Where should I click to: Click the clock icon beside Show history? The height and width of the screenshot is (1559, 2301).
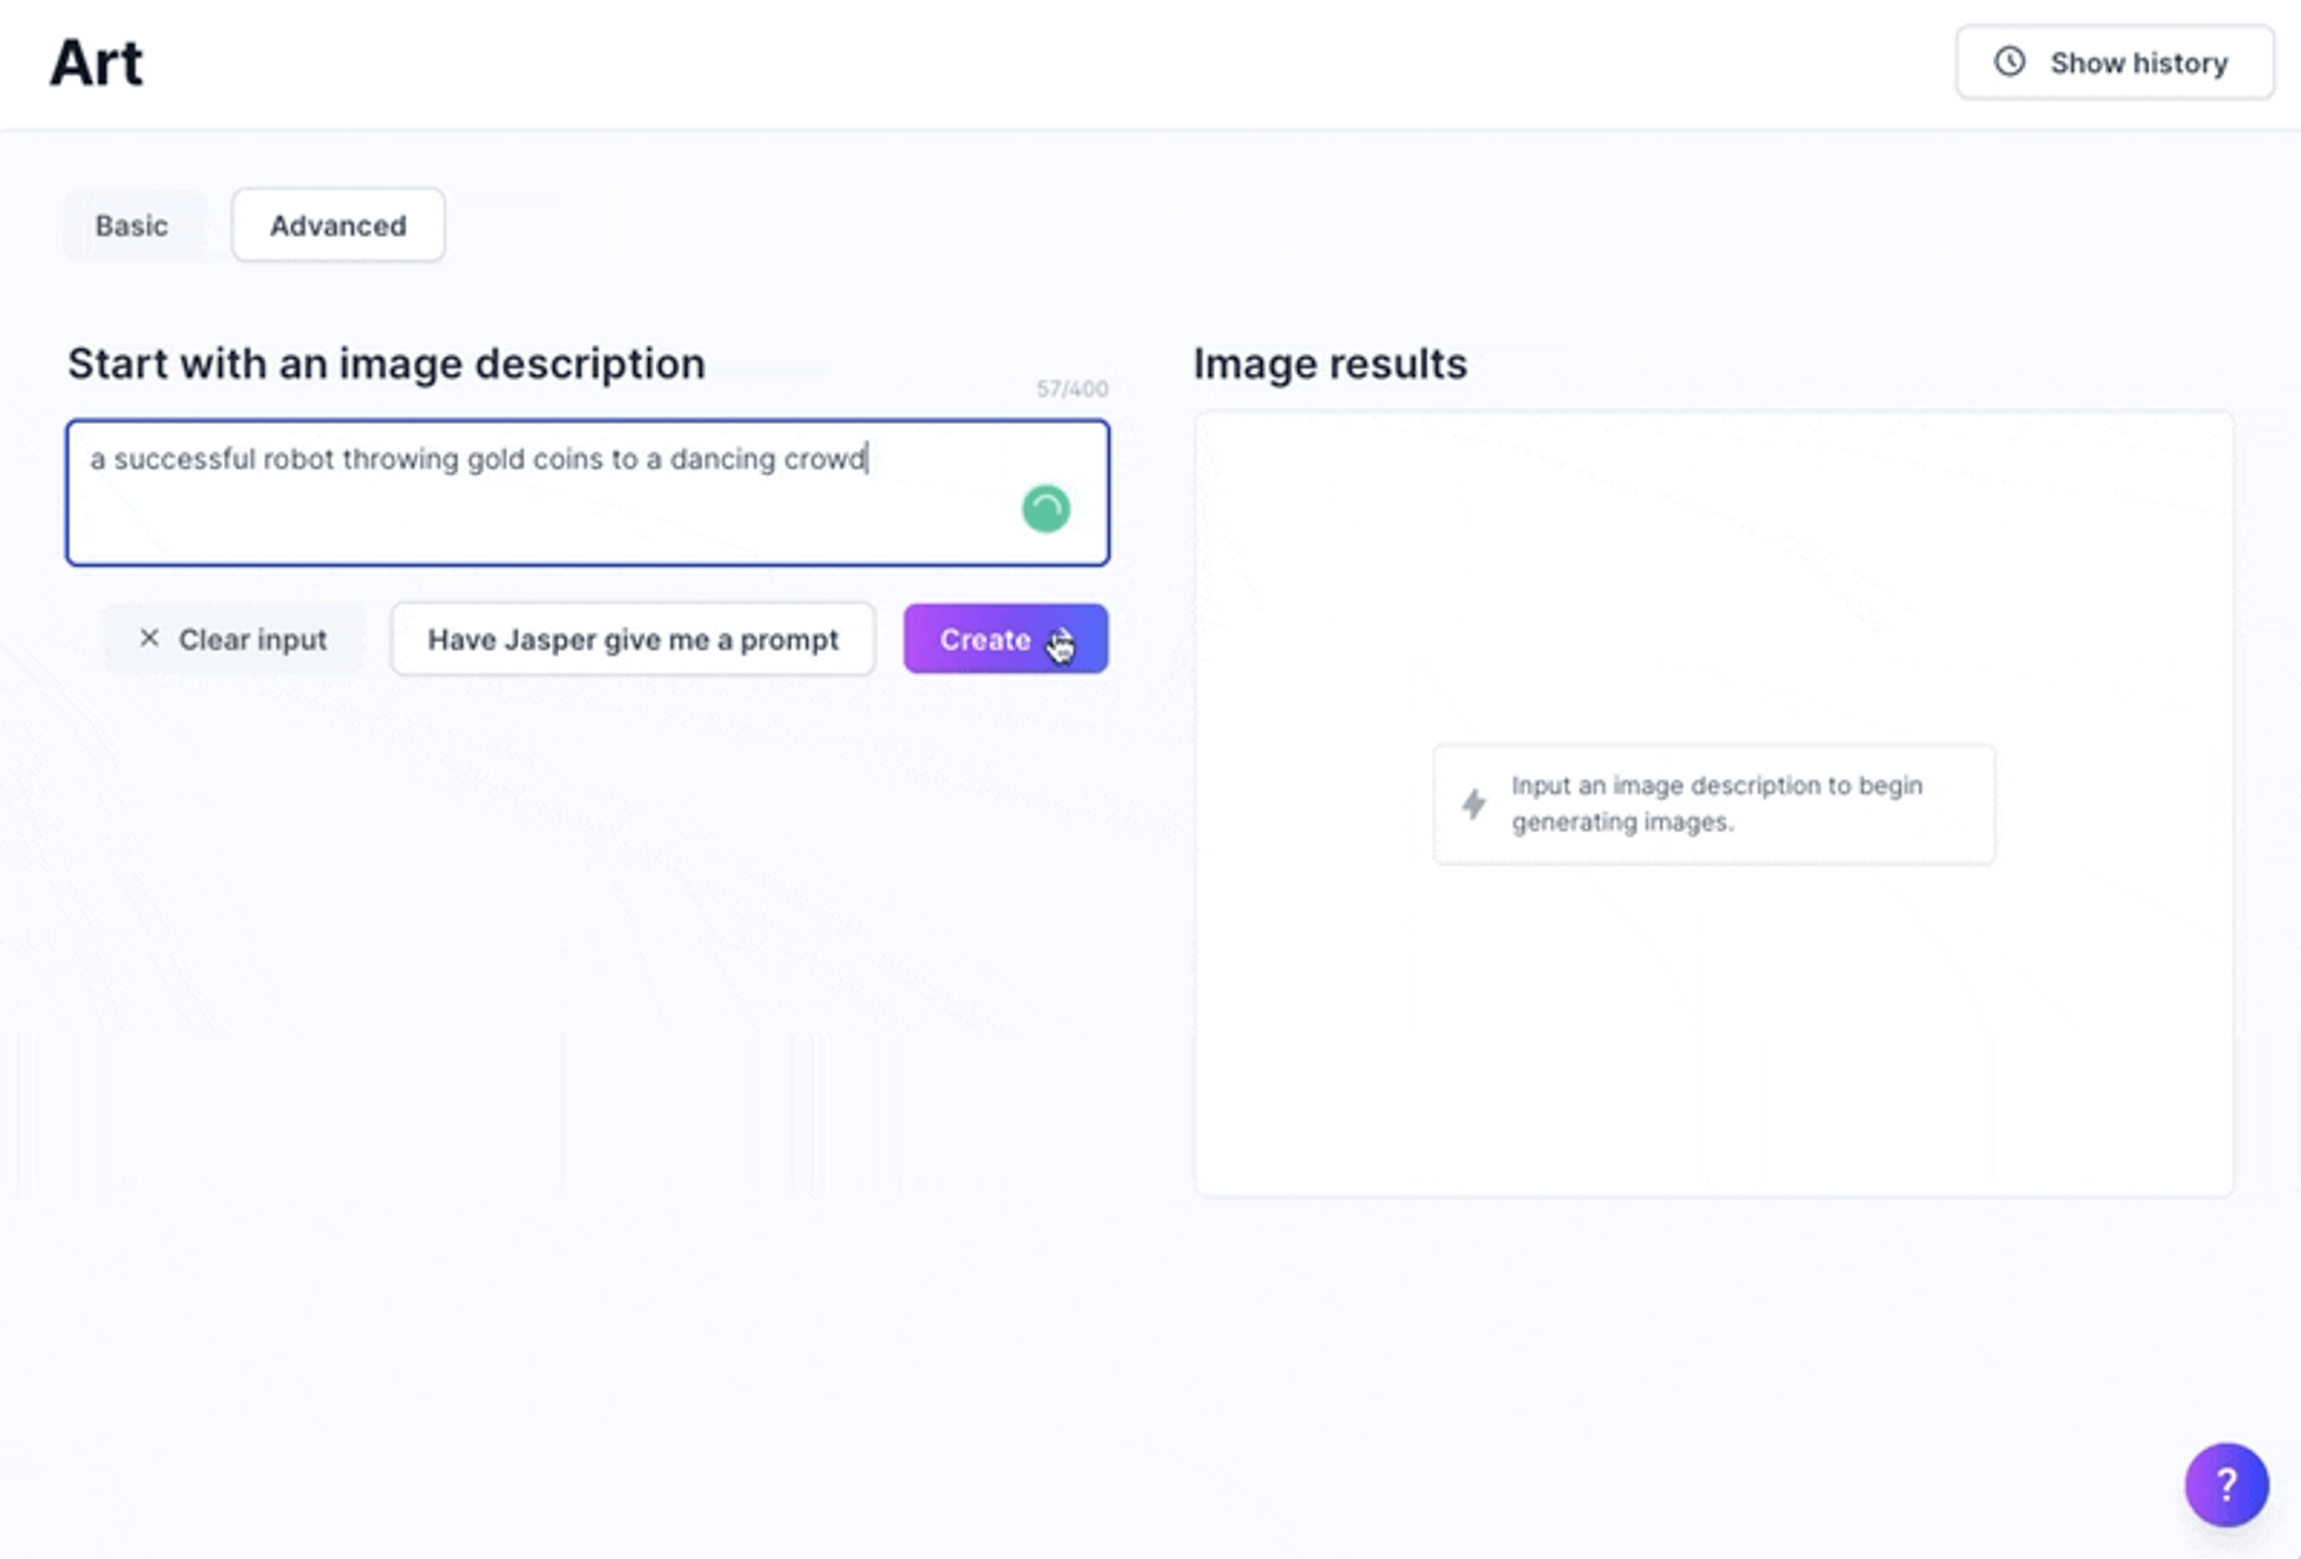click(x=2009, y=62)
